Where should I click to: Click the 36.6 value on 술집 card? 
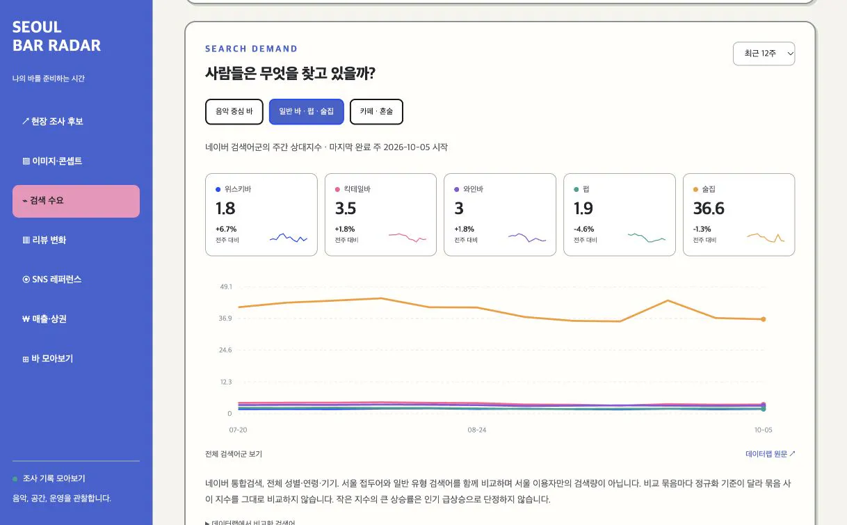point(709,209)
